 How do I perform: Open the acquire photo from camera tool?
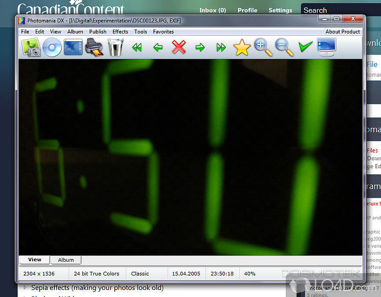pos(31,47)
